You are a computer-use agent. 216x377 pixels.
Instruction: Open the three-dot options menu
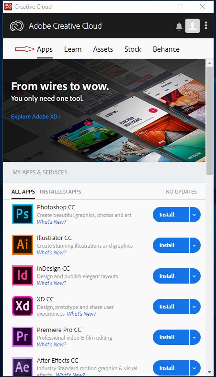[x=206, y=25]
